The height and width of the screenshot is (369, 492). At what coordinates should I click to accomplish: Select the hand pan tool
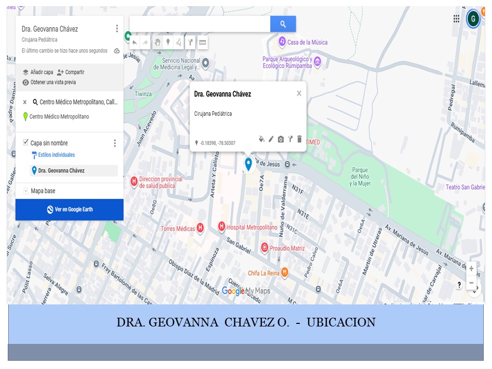coord(157,43)
